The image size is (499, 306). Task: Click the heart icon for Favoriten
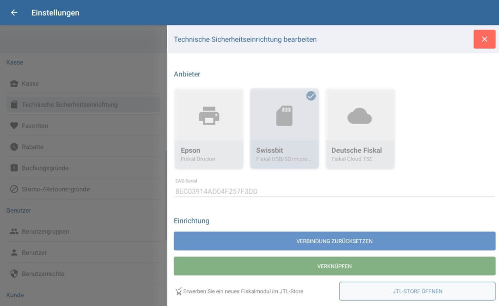(14, 126)
